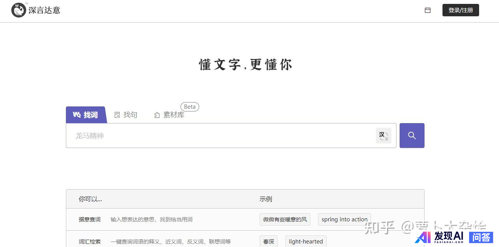The width and height of the screenshot is (499, 247).
Task: Click the 深言达意 rabbit logo icon
Action: click(x=19, y=10)
